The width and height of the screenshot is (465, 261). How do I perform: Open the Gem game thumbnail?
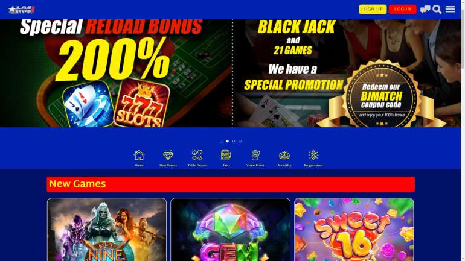[x=231, y=230]
